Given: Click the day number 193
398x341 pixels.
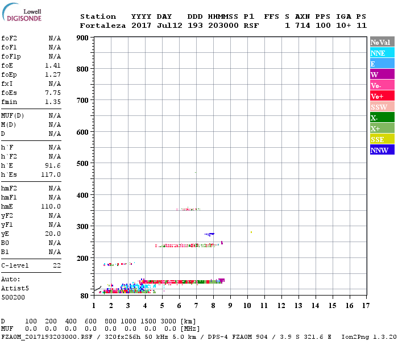Looking at the screenshot, I should click(x=195, y=26).
